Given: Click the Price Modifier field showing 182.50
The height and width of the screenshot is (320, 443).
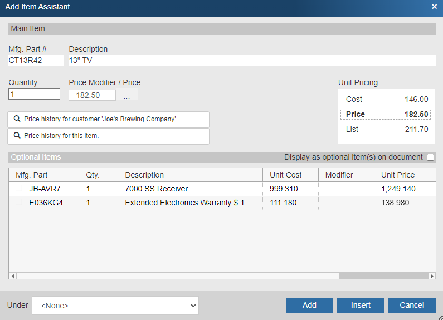Looking at the screenshot, I should [92, 95].
